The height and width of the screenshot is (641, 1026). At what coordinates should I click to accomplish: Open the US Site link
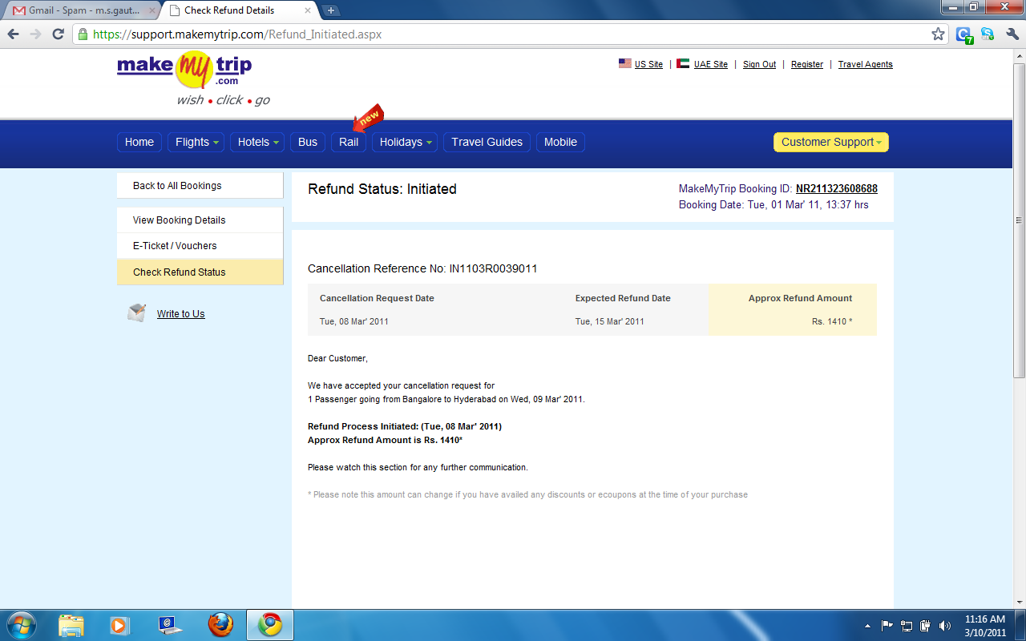648,64
